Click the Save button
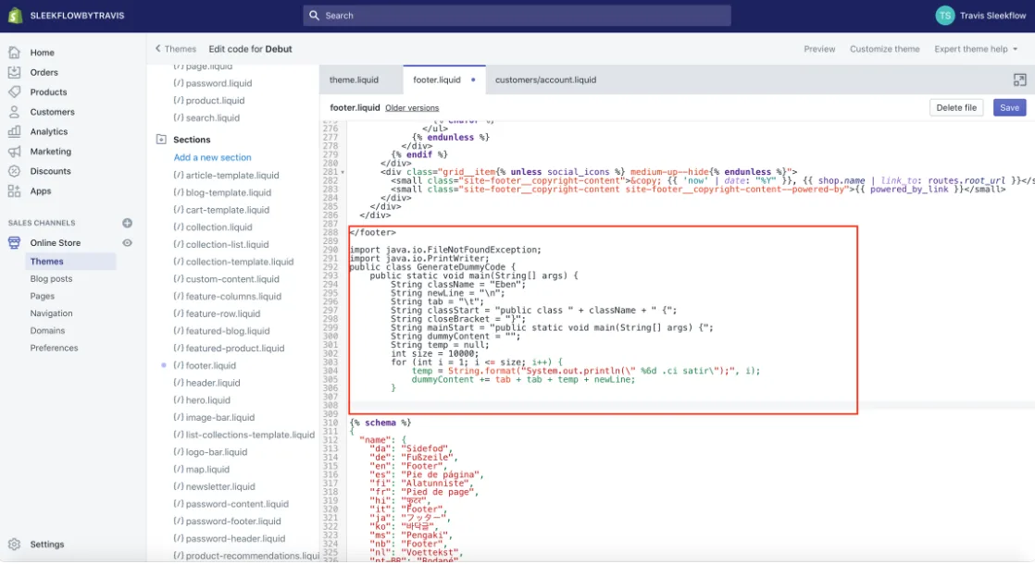The image size is (1035, 564). pos(1009,107)
